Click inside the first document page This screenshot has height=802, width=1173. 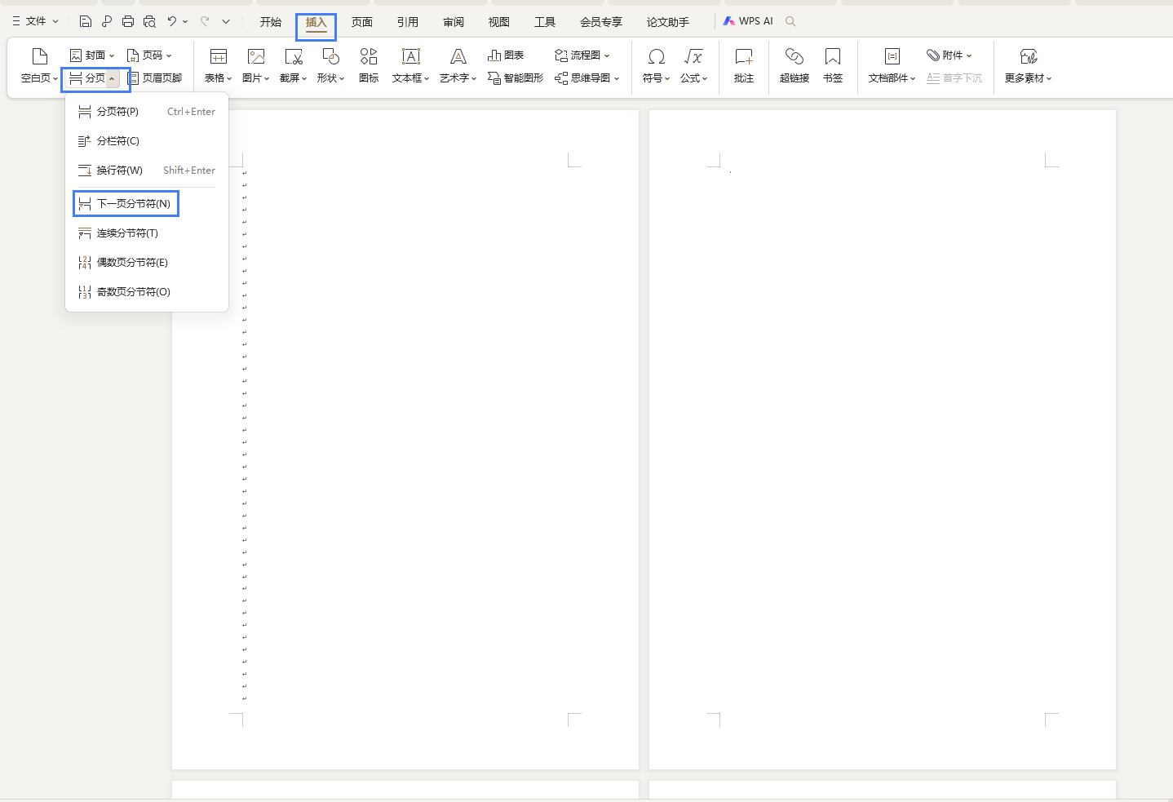[405, 440]
